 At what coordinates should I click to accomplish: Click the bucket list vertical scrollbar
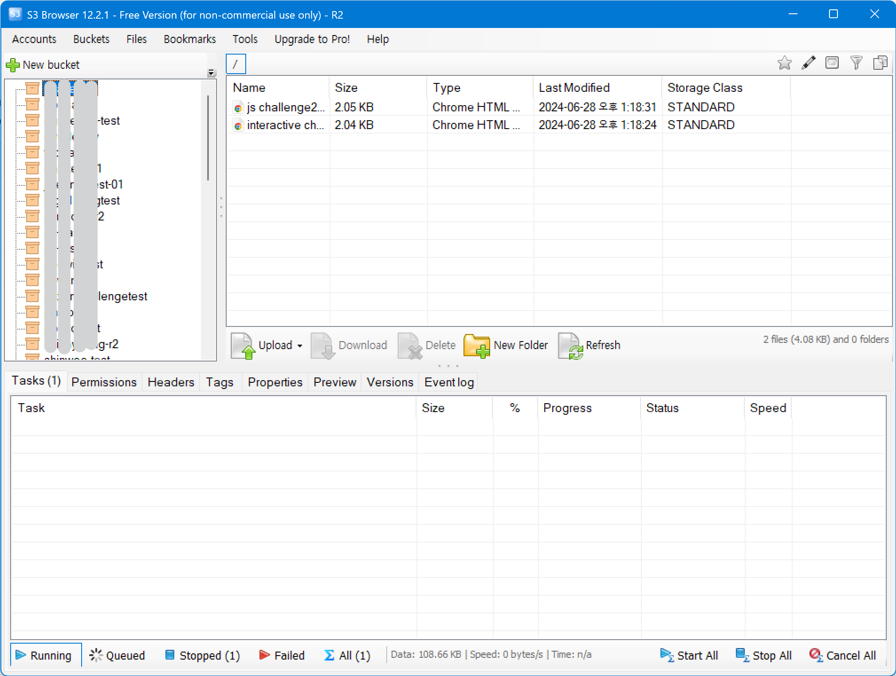(x=208, y=138)
